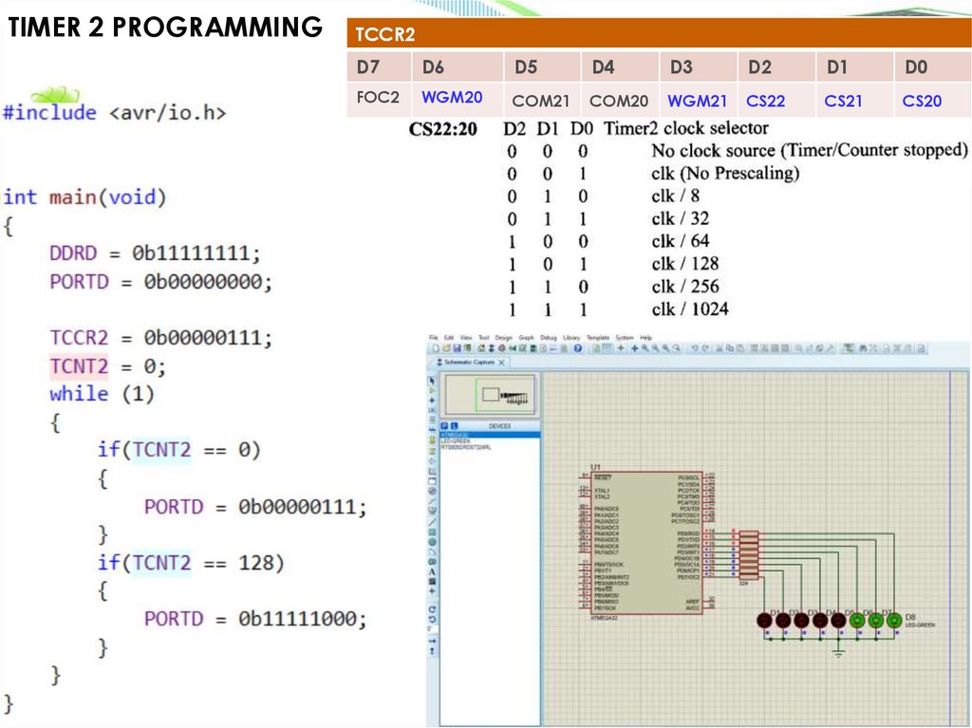
Task: Open the File menu
Action: (x=433, y=338)
